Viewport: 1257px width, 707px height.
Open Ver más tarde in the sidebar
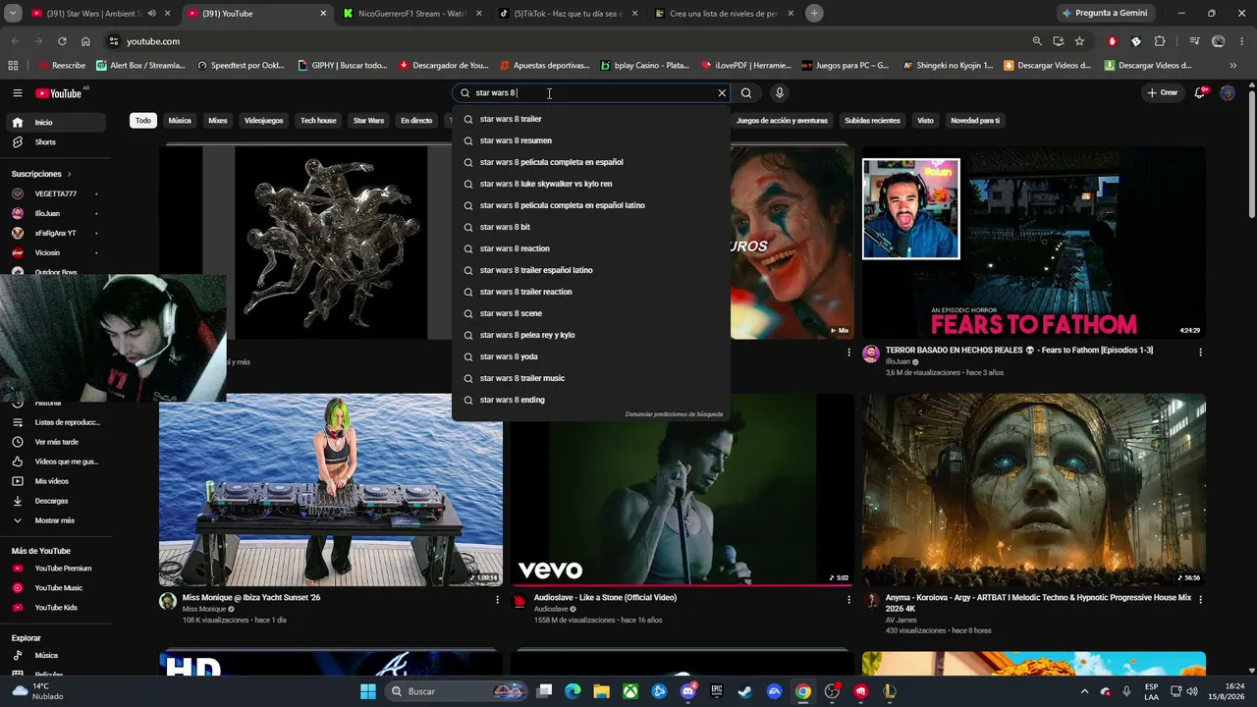57,442
